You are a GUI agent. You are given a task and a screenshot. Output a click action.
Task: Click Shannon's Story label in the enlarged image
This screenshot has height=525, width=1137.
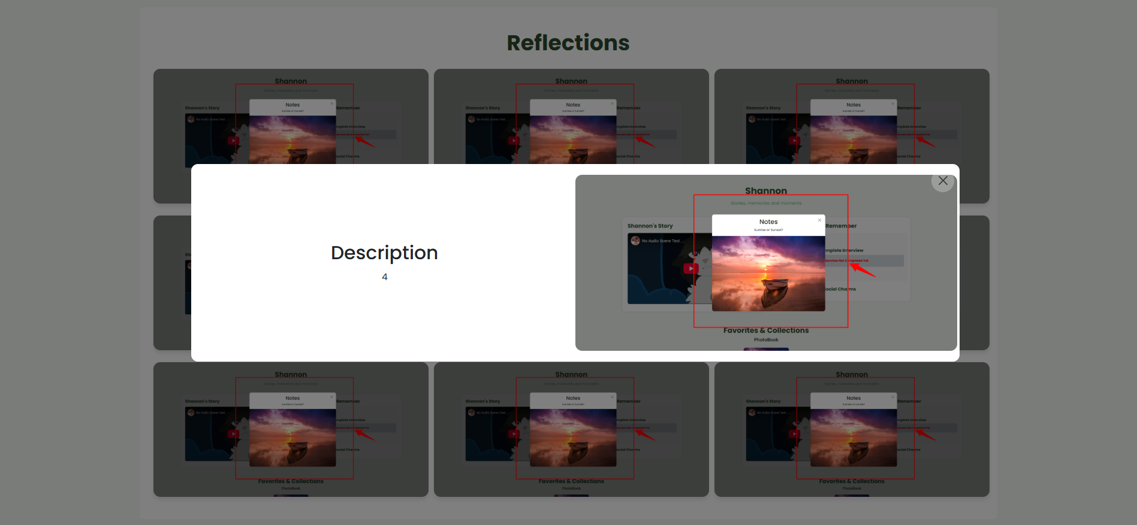[650, 226]
